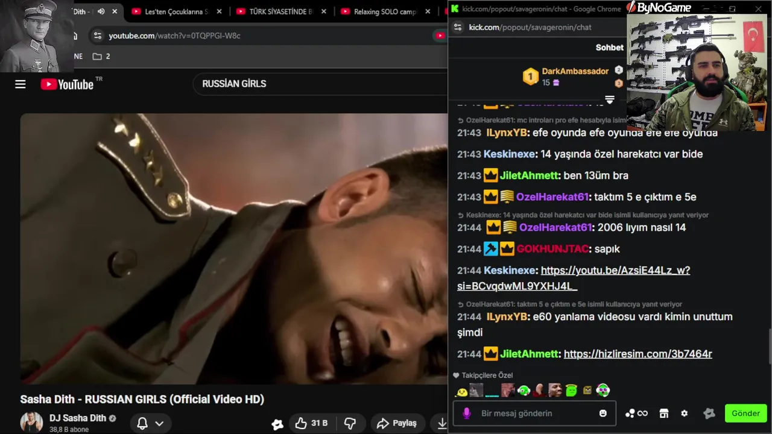
Task: Click kick.com popout chat address bar
Action: click(x=530, y=27)
